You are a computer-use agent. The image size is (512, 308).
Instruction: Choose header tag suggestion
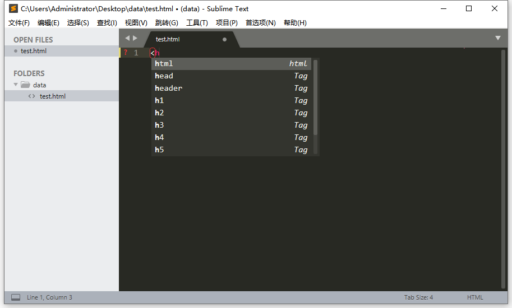(x=231, y=88)
